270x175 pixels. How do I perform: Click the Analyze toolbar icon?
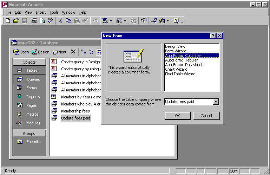(x=119, y=21)
